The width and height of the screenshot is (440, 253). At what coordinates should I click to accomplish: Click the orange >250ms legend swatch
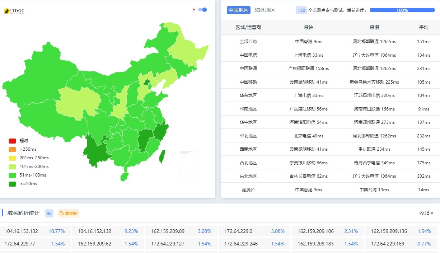[x=13, y=149]
